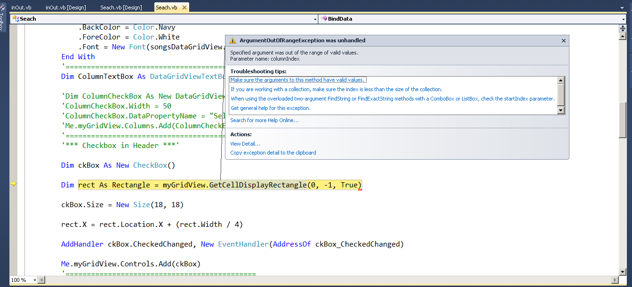Click the editor split window handle

click(623, 28)
